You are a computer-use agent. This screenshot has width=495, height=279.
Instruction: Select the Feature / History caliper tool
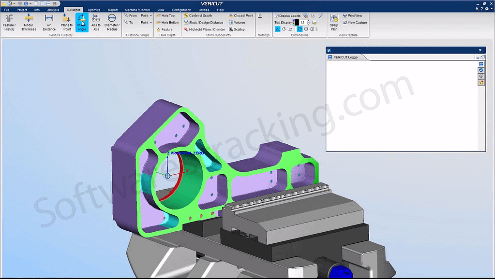(9, 22)
